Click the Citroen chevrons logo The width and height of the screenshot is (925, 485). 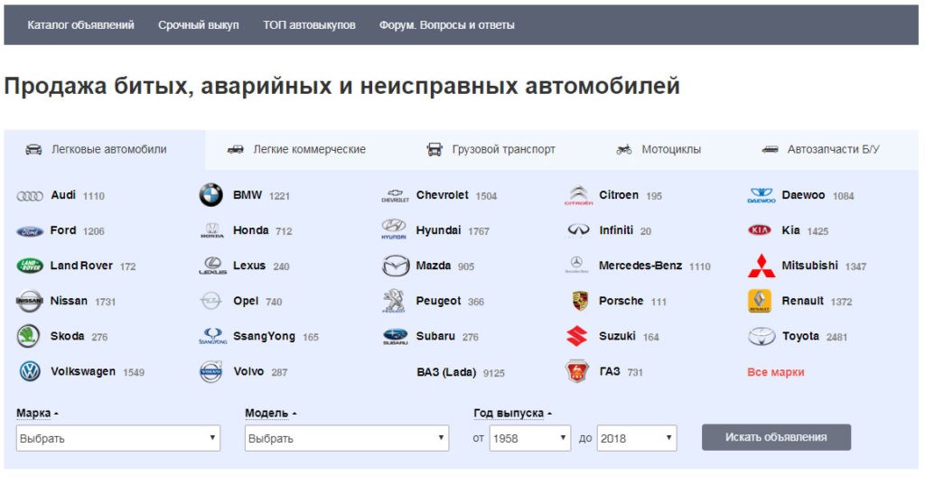tap(578, 195)
